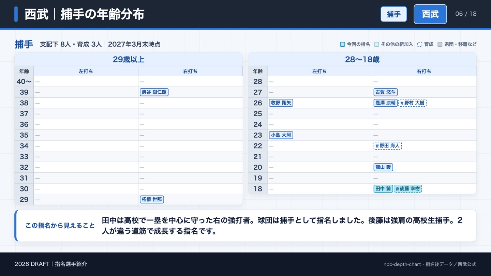Screen dimensions: 491x276
Task: Click 左打ち column header in 29歳以上 table
Action: [86, 71]
